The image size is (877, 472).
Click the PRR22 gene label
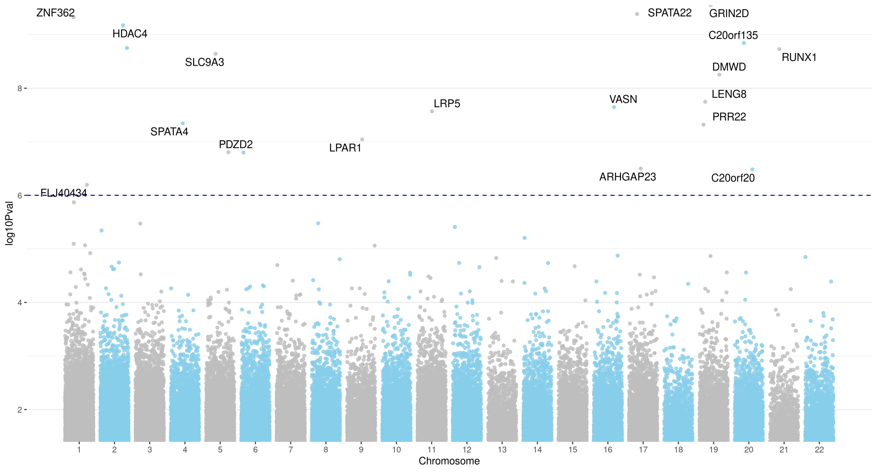(x=729, y=117)
